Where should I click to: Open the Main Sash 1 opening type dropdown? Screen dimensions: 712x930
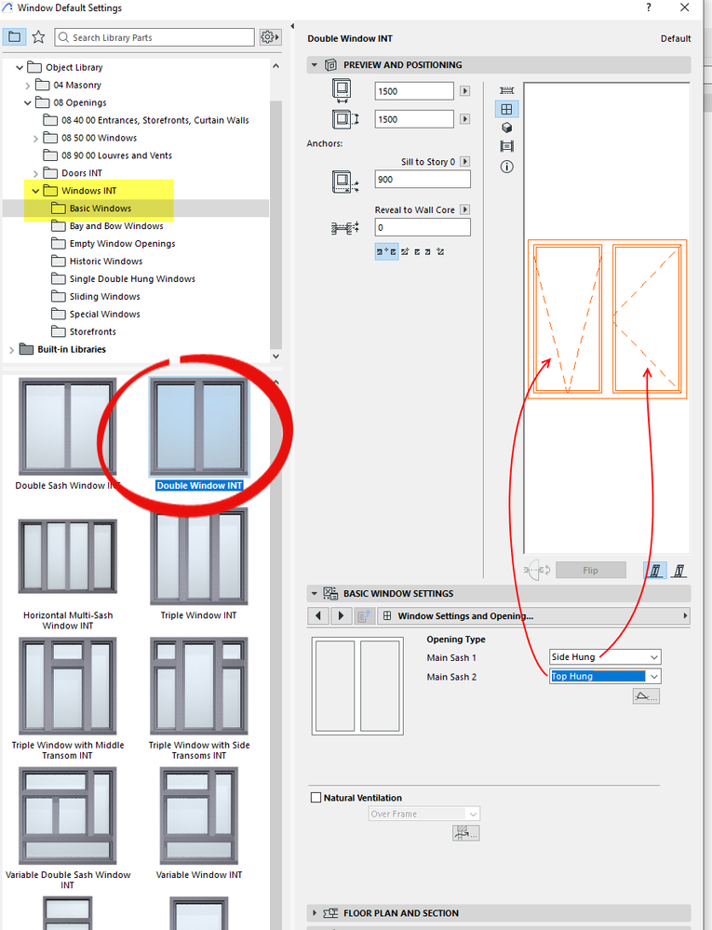click(x=605, y=657)
